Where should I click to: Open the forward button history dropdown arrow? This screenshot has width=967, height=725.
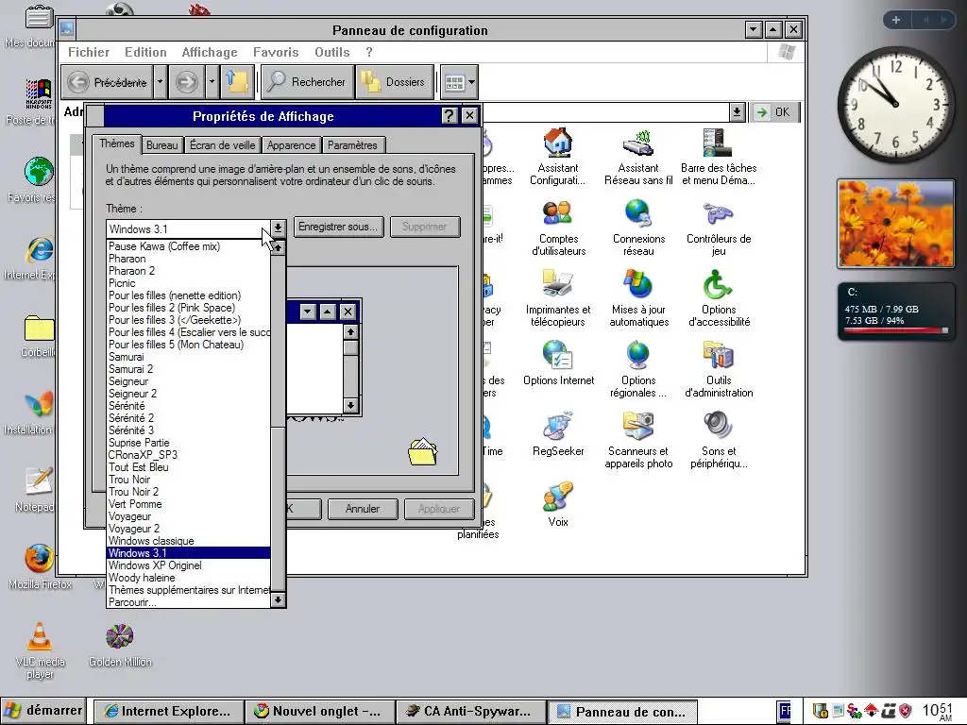tap(212, 82)
